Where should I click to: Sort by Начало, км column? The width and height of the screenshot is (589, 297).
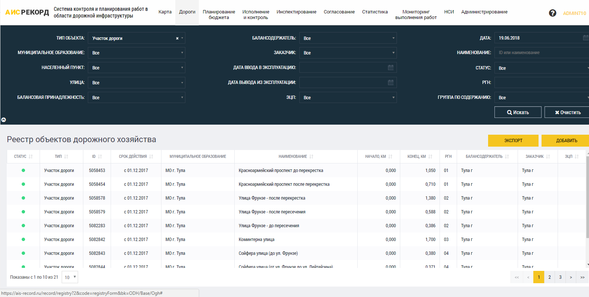[390, 157]
